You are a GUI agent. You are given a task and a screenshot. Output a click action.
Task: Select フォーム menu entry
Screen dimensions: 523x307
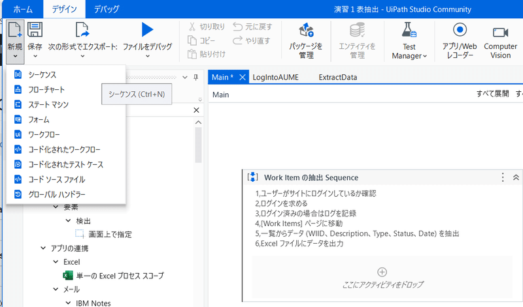point(66,119)
